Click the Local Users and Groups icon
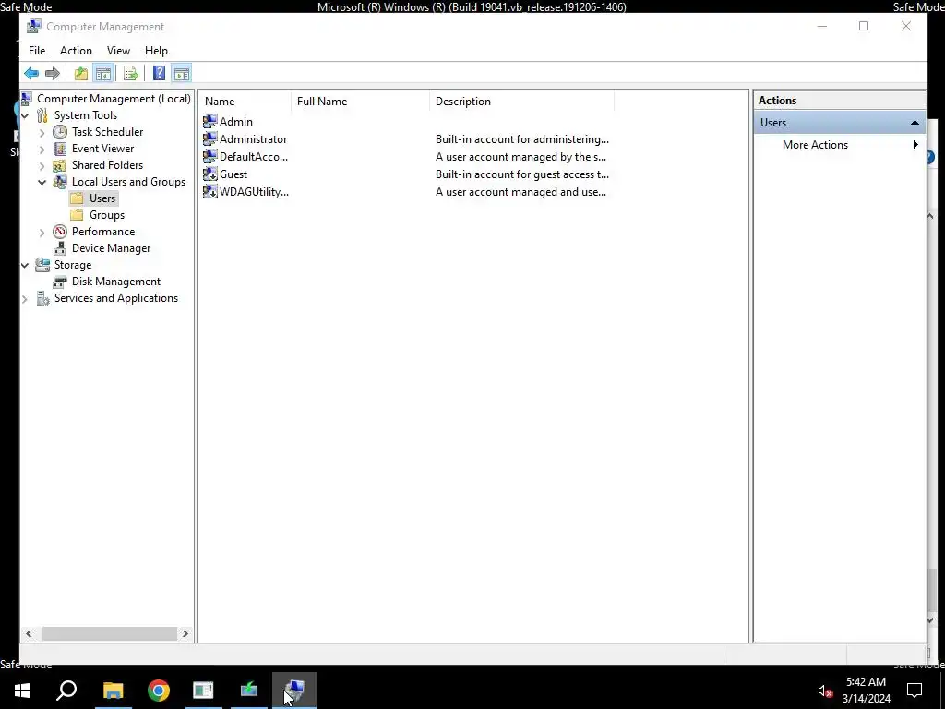The height and width of the screenshot is (709, 945). [60, 182]
